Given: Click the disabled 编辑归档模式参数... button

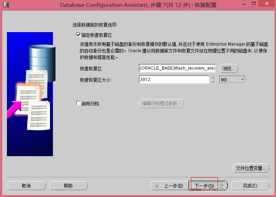Looking at the screenshot, I should (x=161, y=104).
